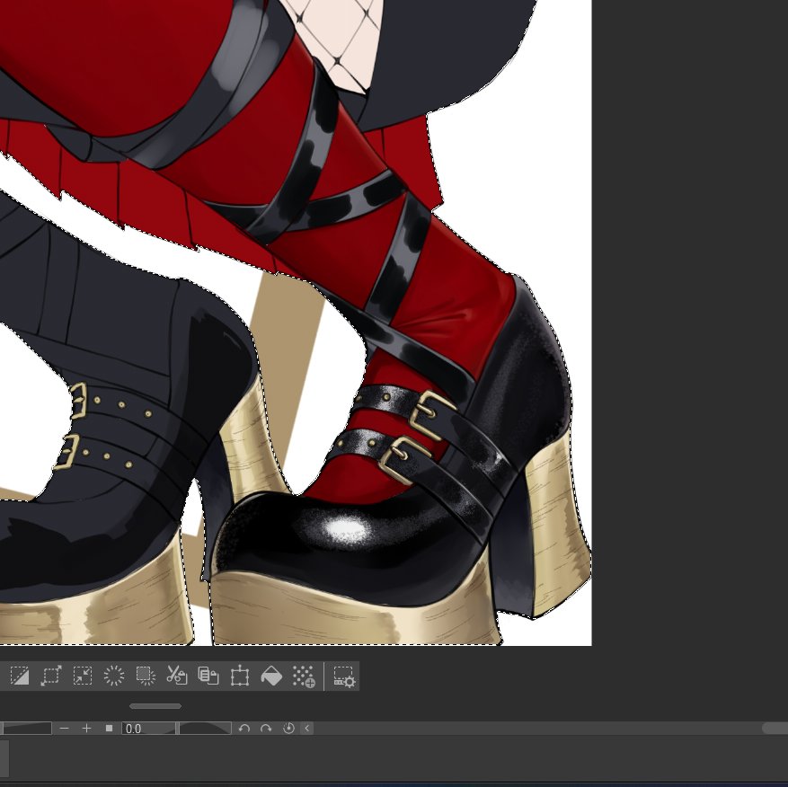Redo the last undone action
This screenshot has height=787, width=788.
coord(265,729)
